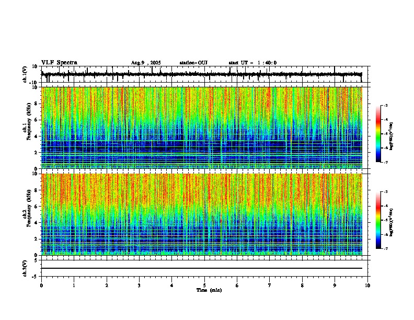
Task: Click time axis tick label "2"
Action: [107, 285]
